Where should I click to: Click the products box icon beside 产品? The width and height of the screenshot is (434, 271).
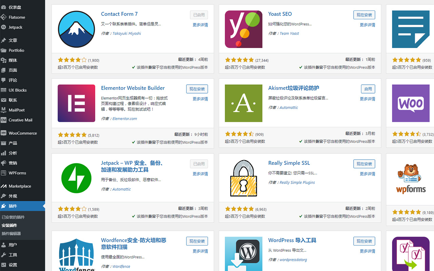3,143
